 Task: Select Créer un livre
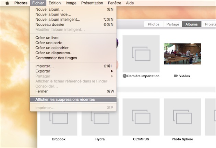73,38
